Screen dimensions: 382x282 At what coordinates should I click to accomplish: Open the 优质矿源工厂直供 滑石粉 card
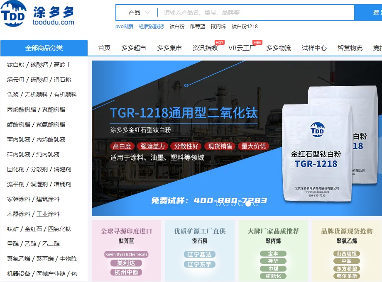click(200, 251)
